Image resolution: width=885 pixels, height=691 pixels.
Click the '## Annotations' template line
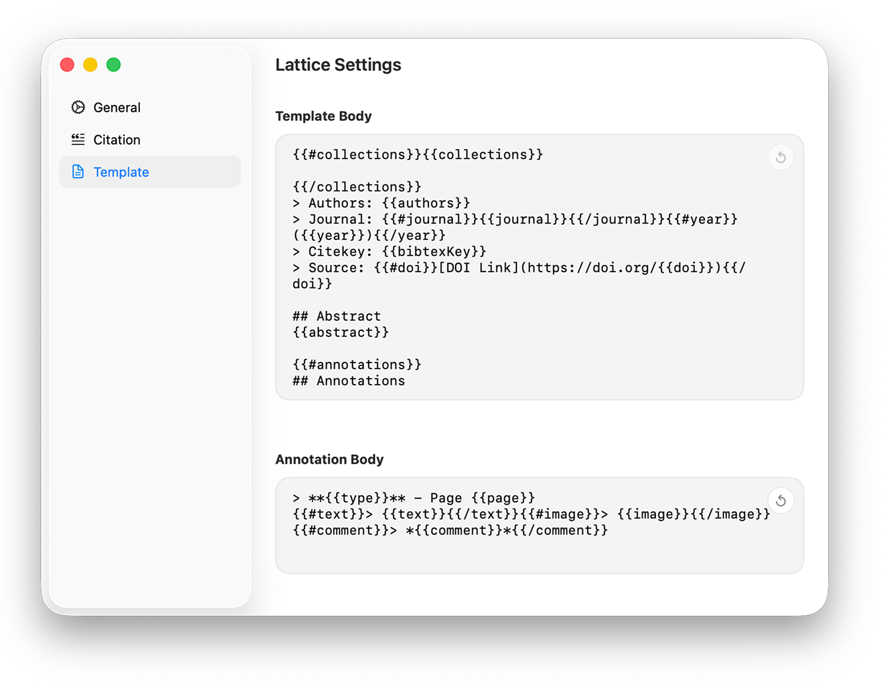349,381
